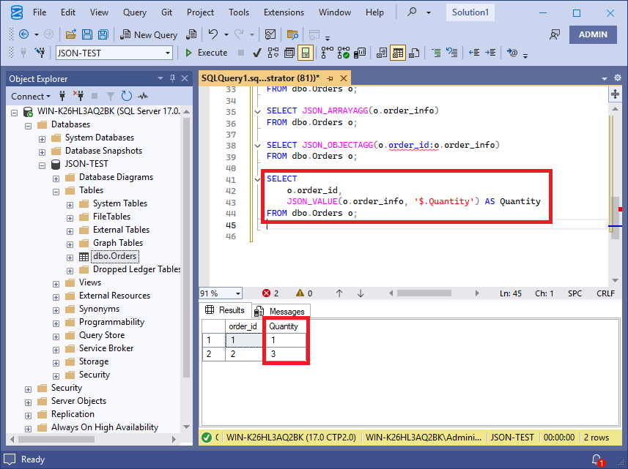
Task: Click the Disconnect icon in Object Explorer
Action: coord(78,96)
